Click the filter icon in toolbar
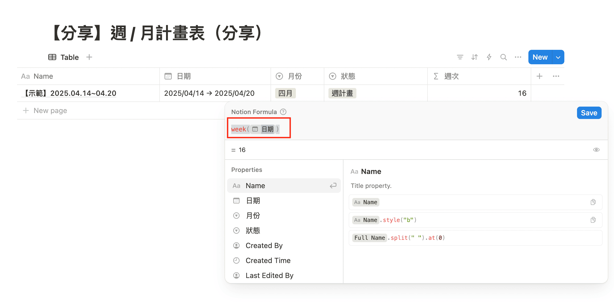Viewport: 614px width, 302px height. pos(460,57)
